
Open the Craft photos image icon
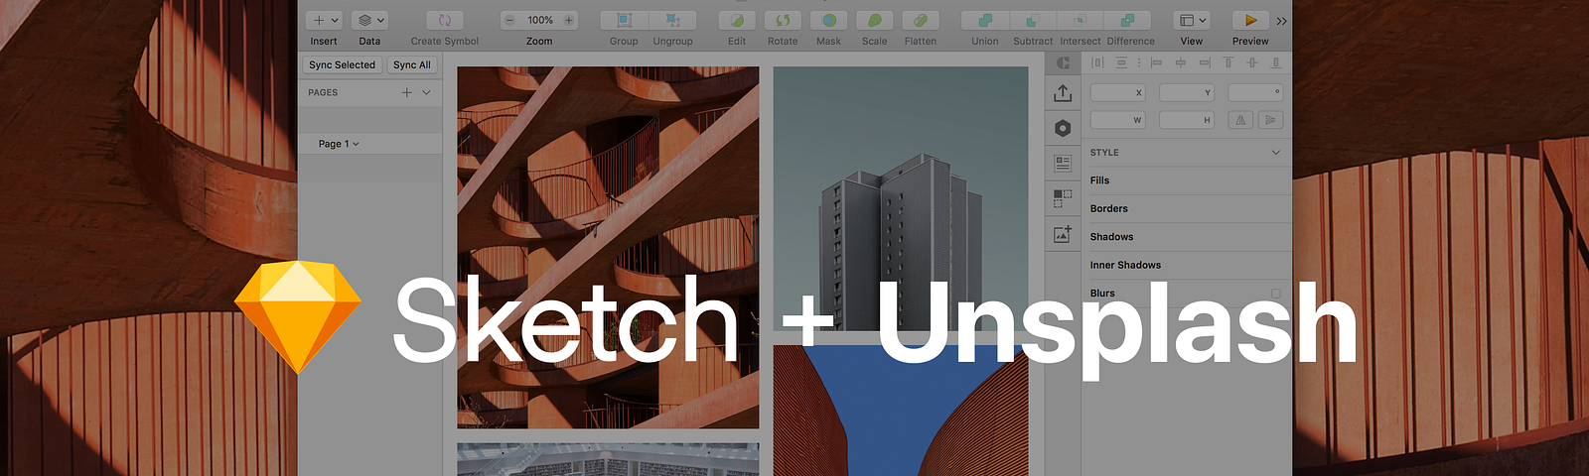1063,234
